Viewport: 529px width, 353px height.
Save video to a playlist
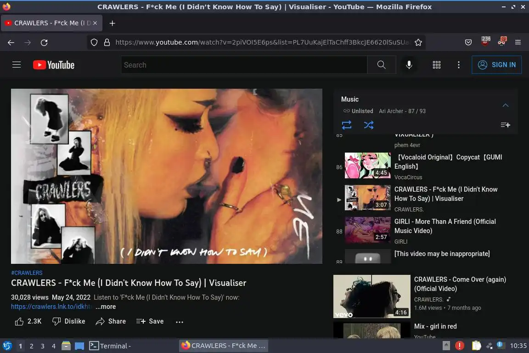(x=150, y=321)
